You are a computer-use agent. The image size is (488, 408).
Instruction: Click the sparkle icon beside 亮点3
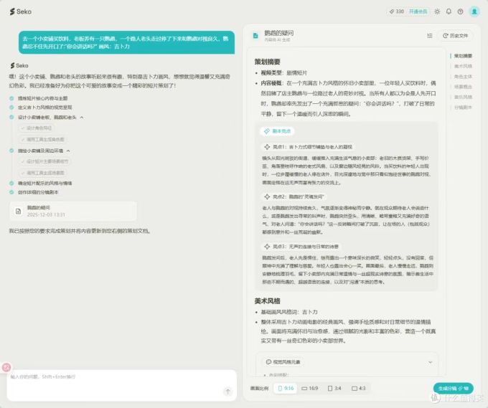click(x=267, y=247)
